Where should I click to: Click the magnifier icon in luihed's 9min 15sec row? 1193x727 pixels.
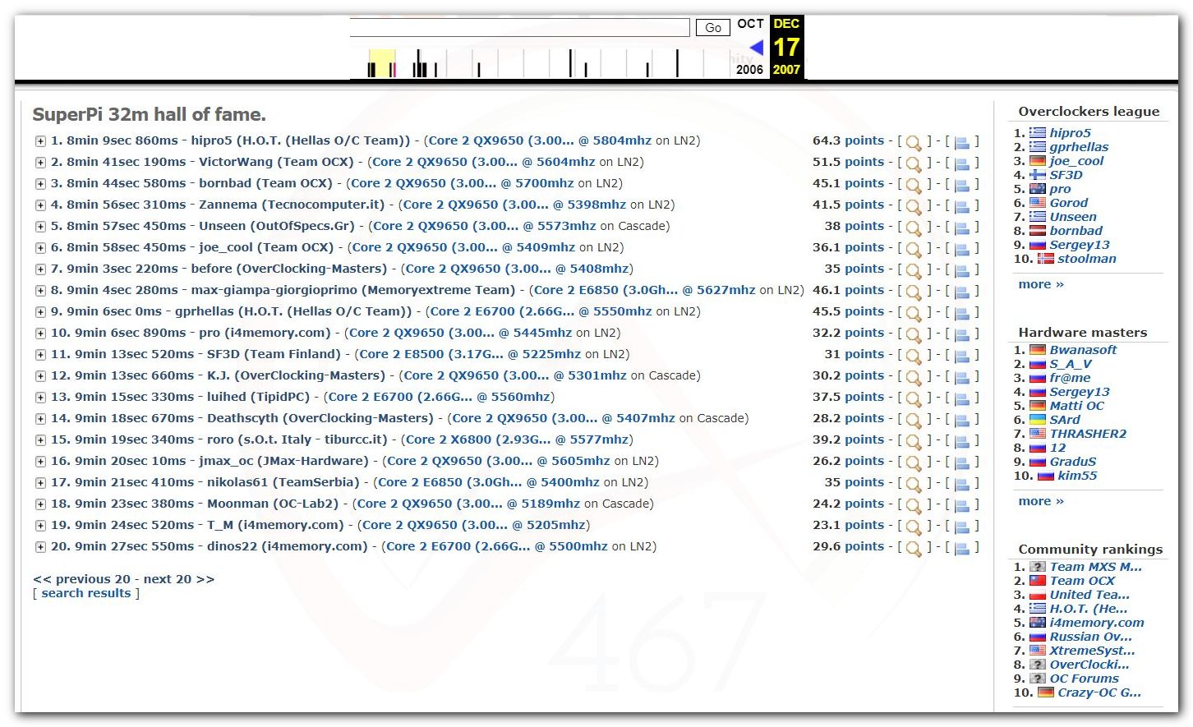click(913, 398)
